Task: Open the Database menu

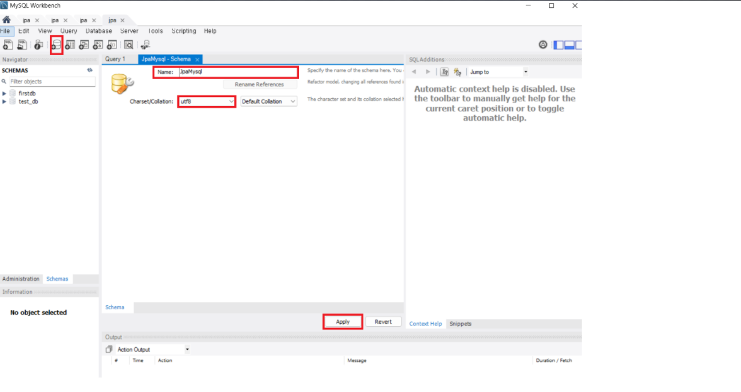Action: tap(98, 31)
